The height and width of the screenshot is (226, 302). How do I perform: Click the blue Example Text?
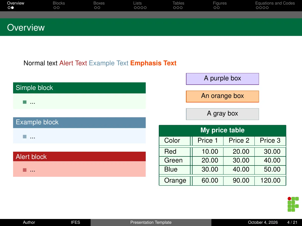[109, 63]
